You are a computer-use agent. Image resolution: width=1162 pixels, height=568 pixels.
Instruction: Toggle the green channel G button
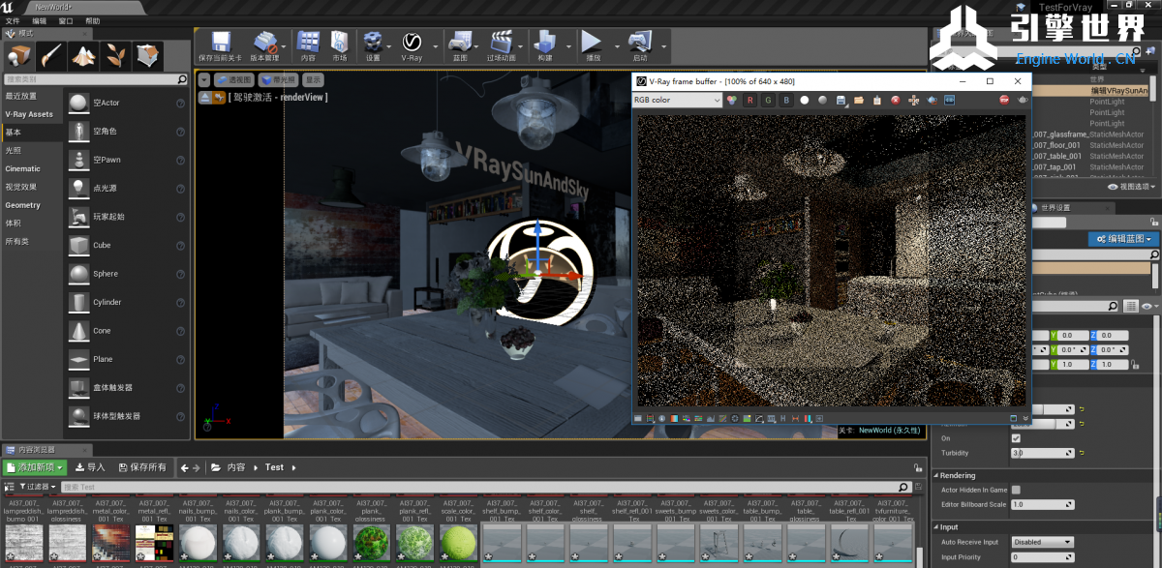coord(768,100)
